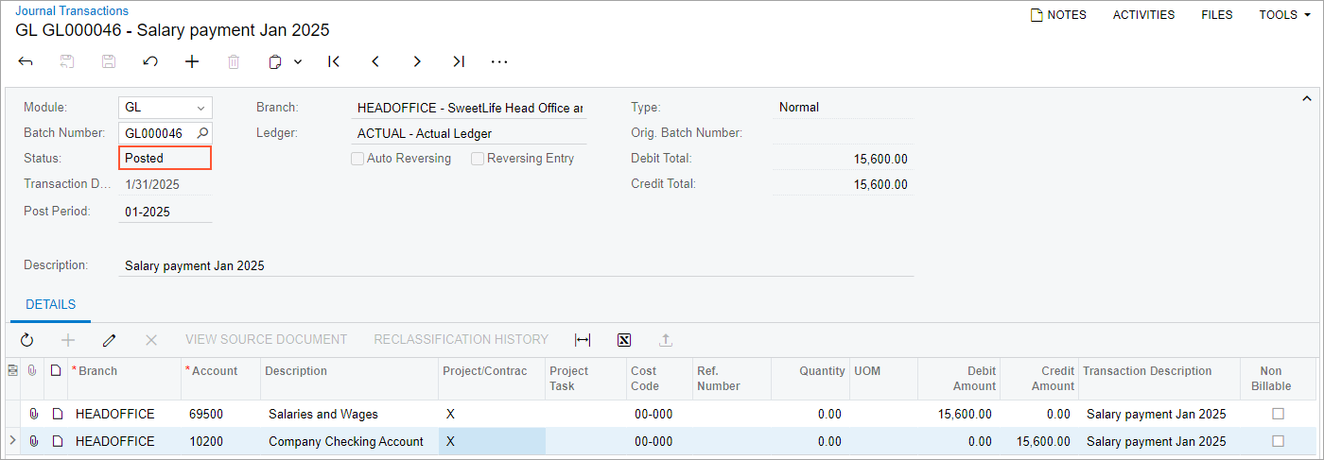The height and width of the screenshot is (460, 1324).
Task: Toggle the Reversing Entry checkbox
Action: 478,159
